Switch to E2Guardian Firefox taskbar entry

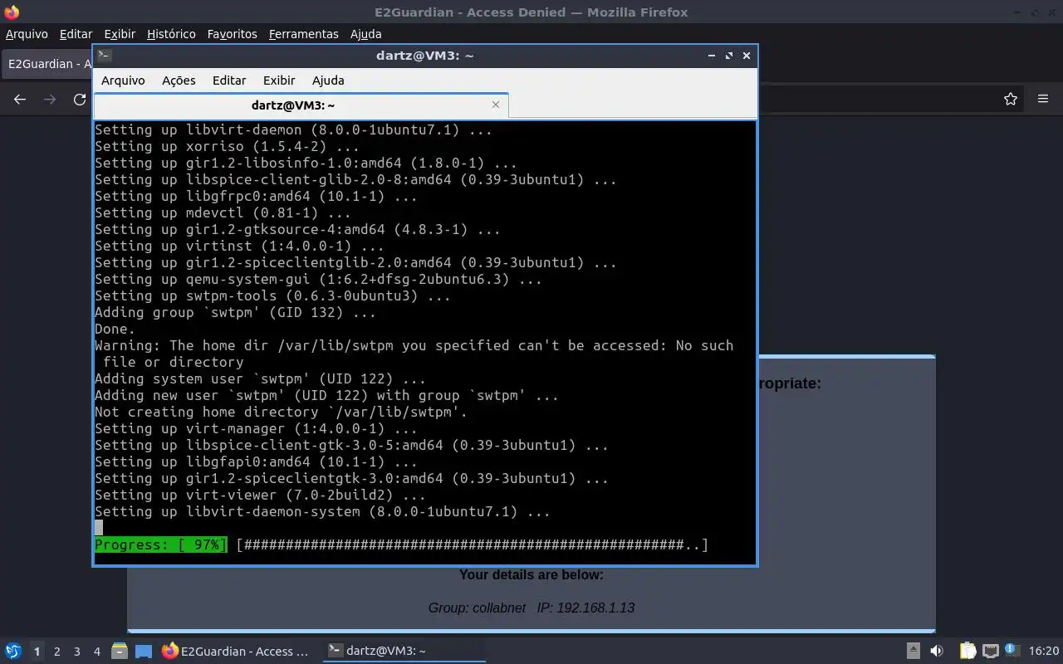tap(238, 652)
